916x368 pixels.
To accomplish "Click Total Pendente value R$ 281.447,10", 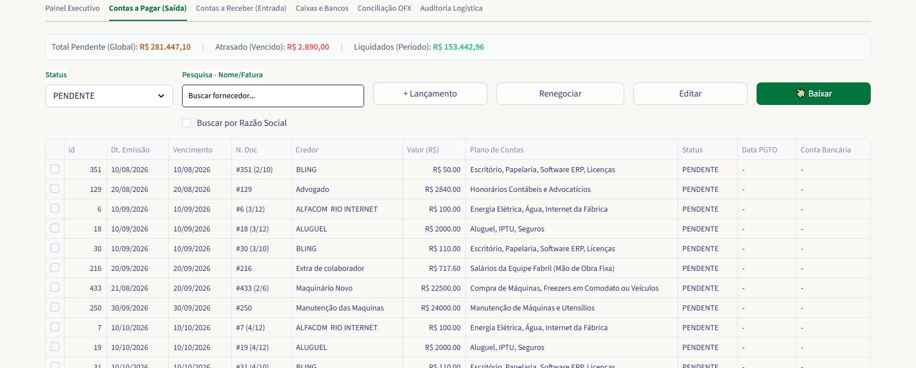I will coord(165,47).
